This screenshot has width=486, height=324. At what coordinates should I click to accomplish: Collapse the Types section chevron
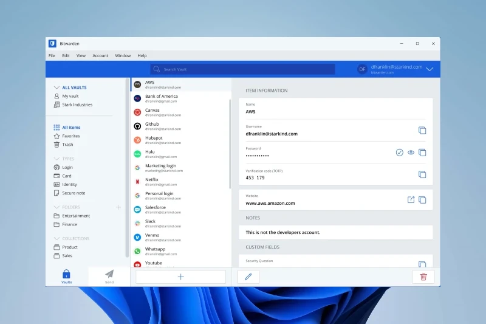(56, 159)
